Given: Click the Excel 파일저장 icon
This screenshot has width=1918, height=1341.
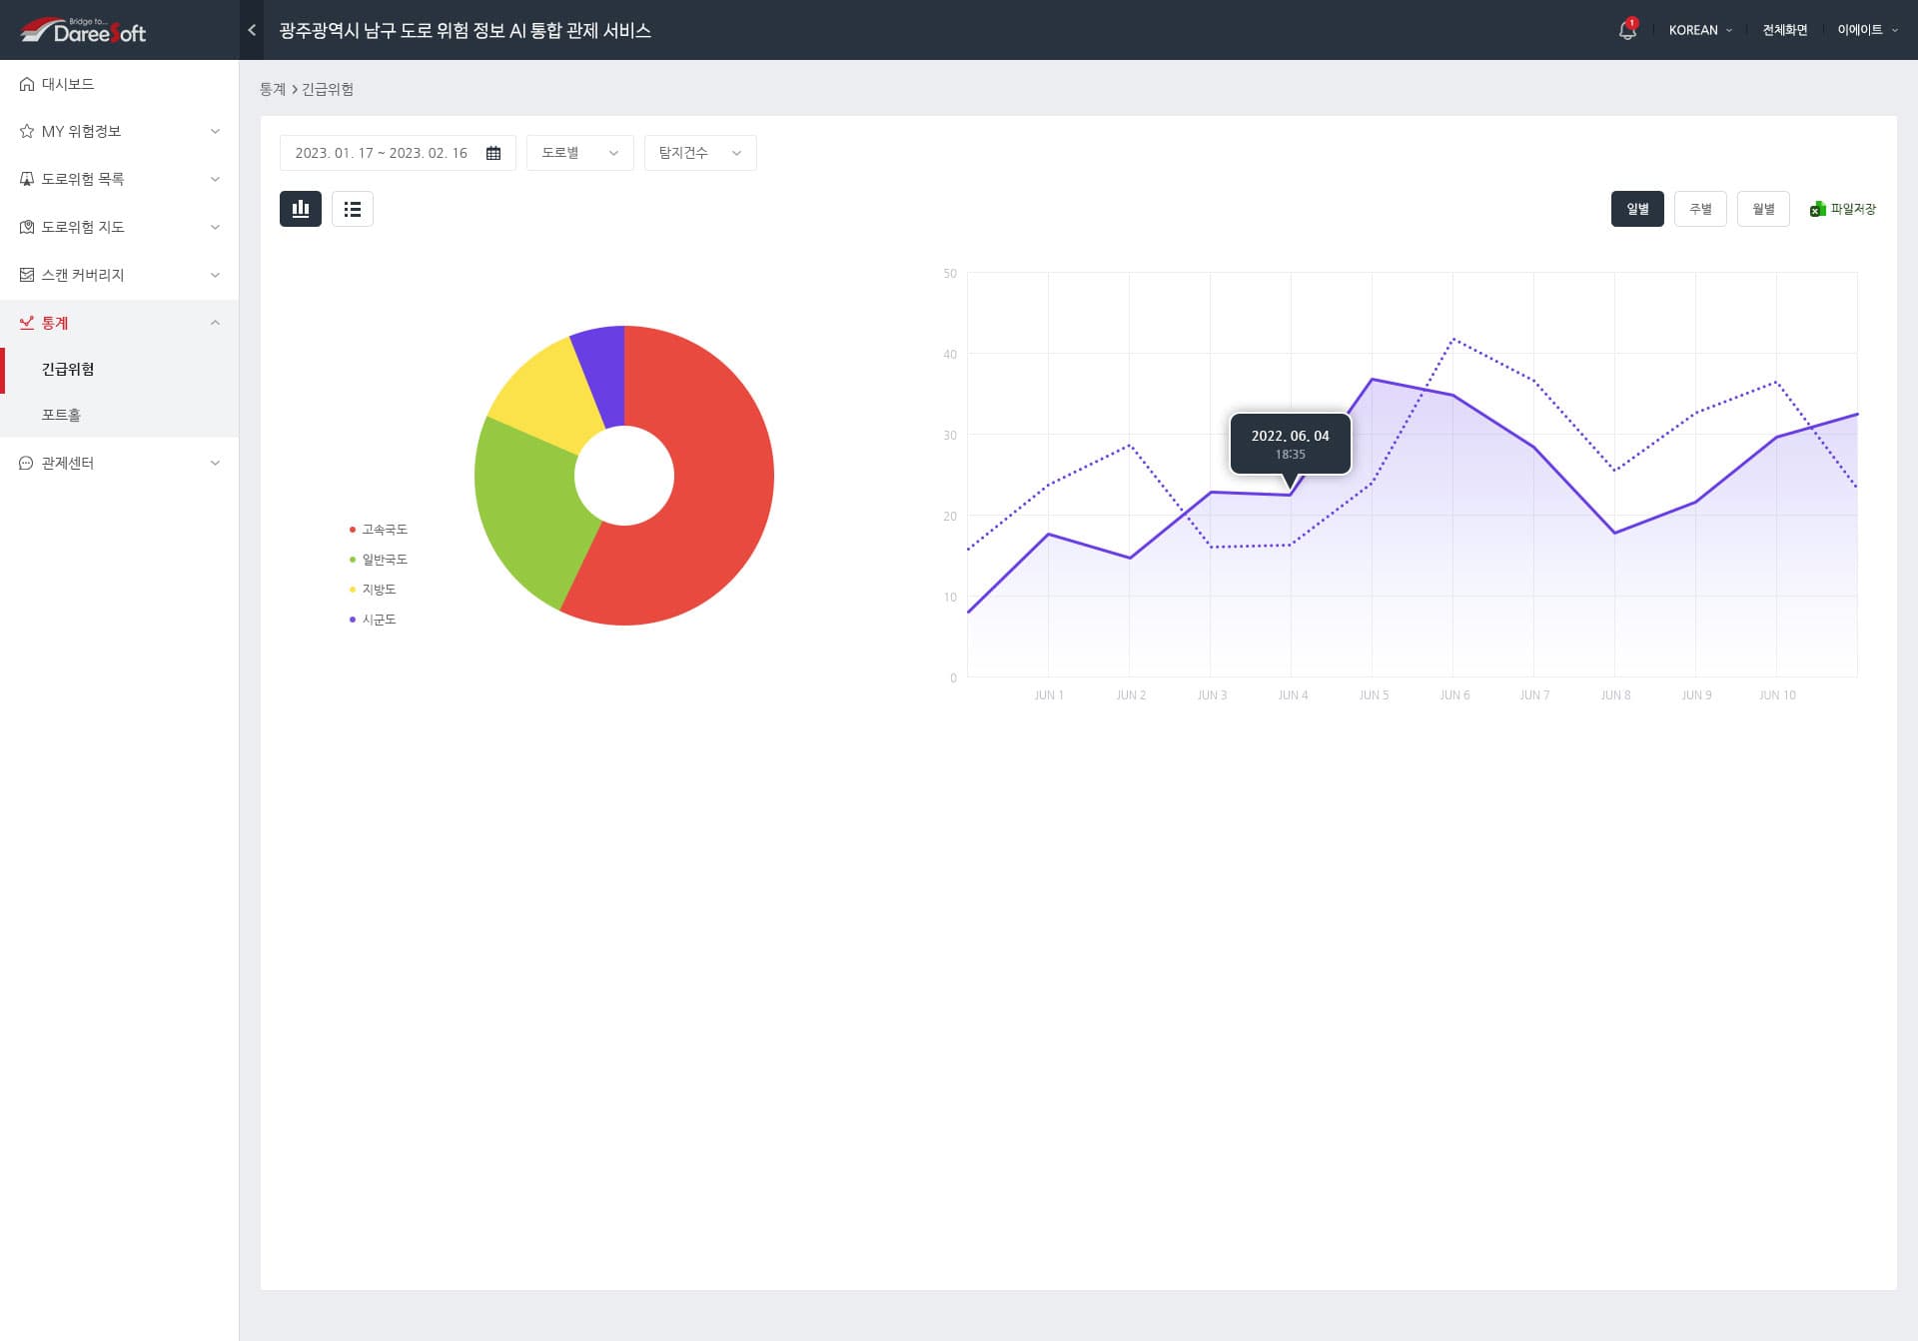Looking at the screenshot, I should tap(1817, 209).
